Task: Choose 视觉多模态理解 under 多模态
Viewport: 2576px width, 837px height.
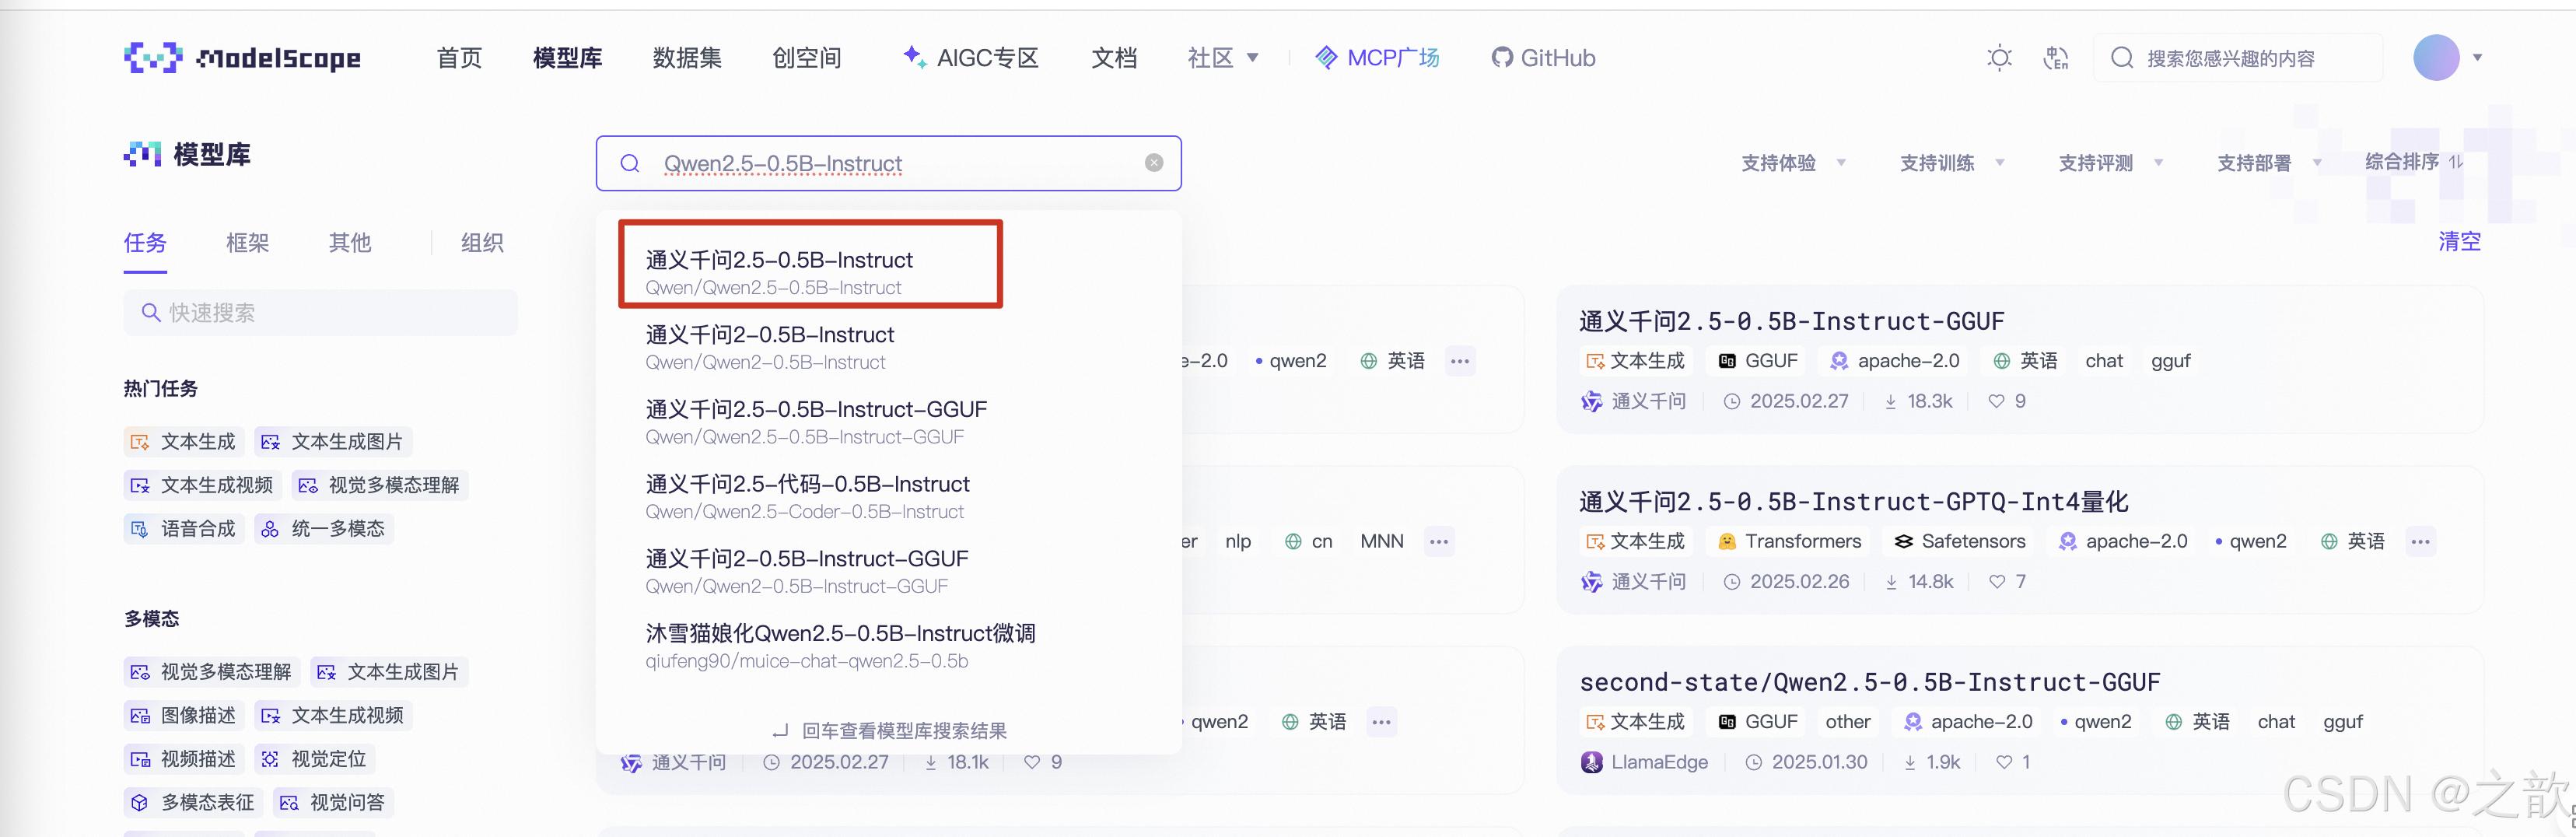Action: (x=212, y=672)
